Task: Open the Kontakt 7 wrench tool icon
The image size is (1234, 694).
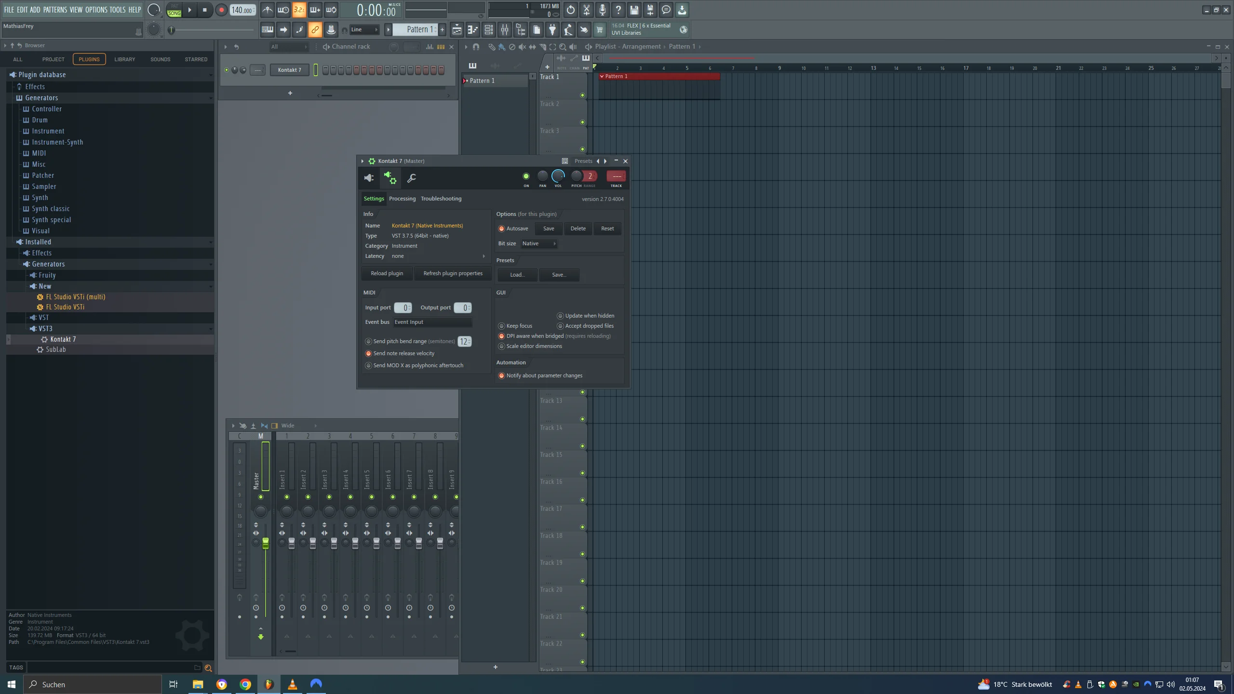Action: (411, 178)
